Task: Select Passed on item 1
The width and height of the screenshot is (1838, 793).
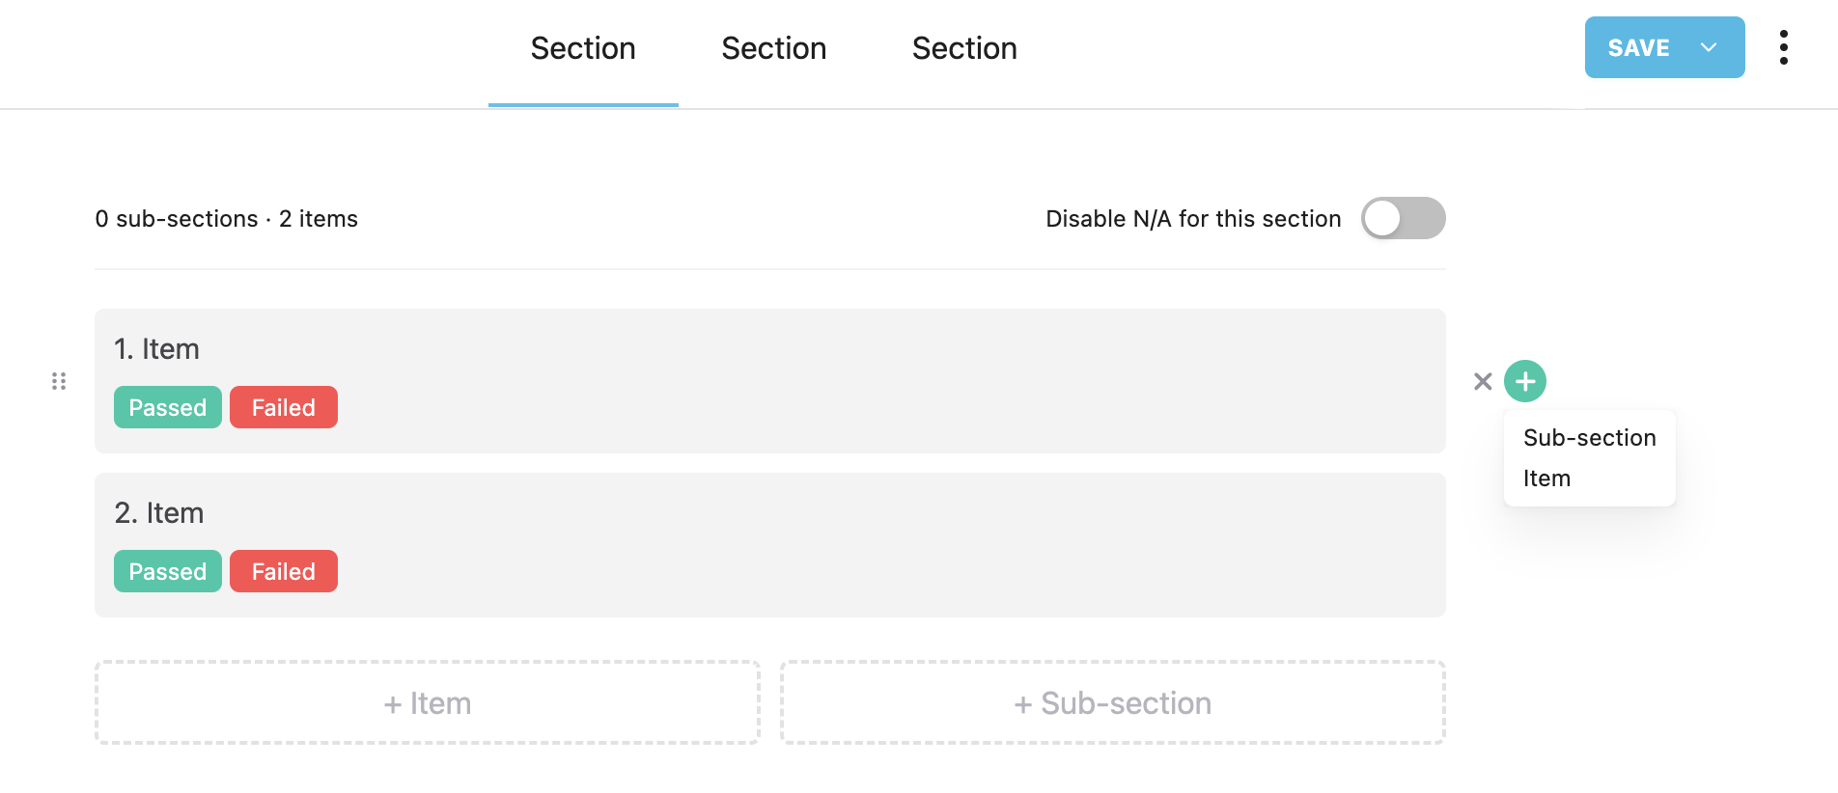Action: pyautogui.click(x=168, y=407)
